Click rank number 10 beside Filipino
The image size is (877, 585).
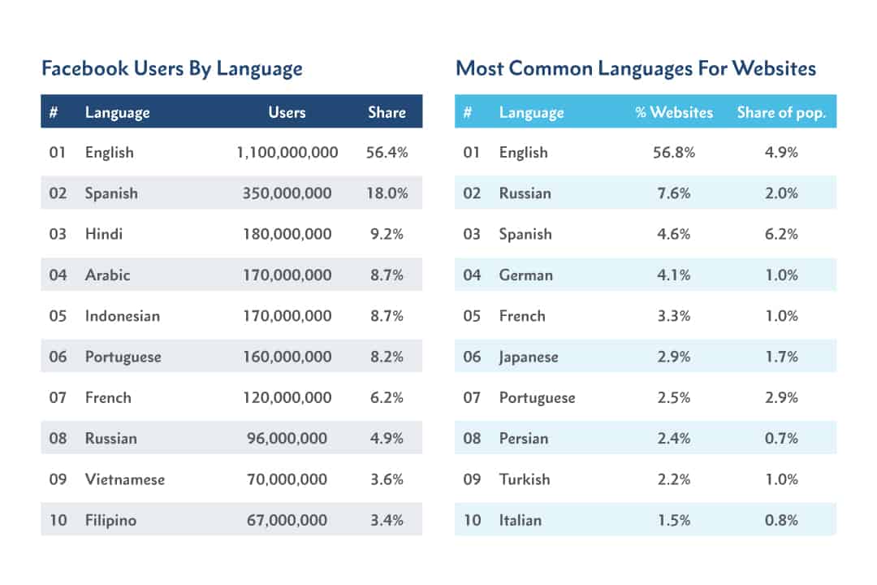click(x=58, y=520)
